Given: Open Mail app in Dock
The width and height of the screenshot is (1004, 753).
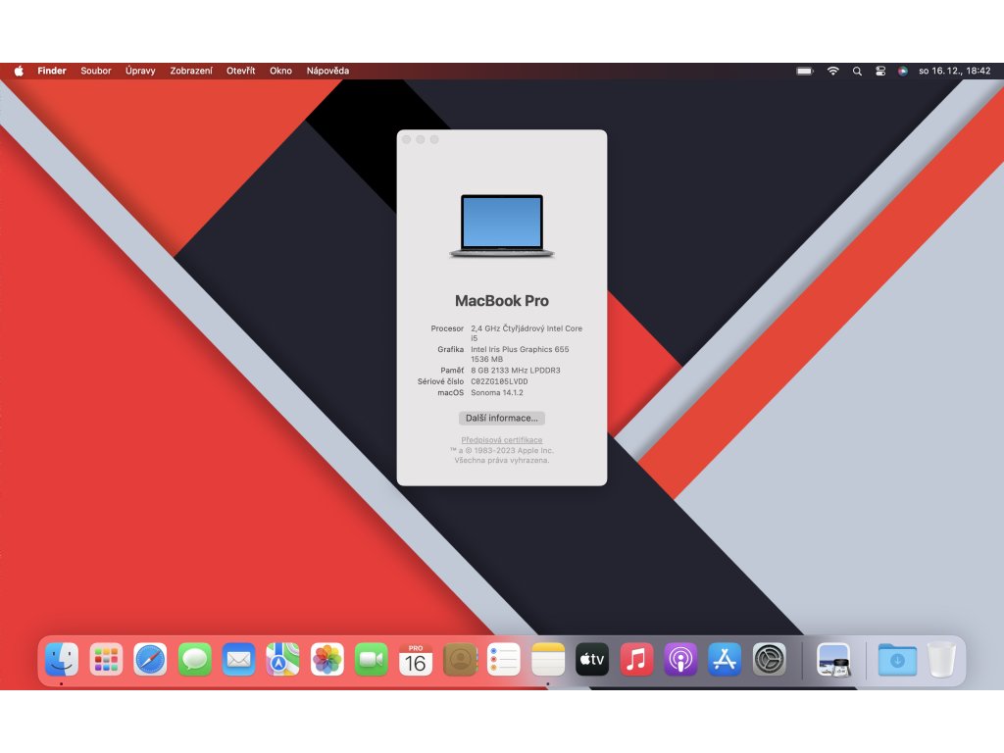Looking at the screenshot, I should click(239, 659).
